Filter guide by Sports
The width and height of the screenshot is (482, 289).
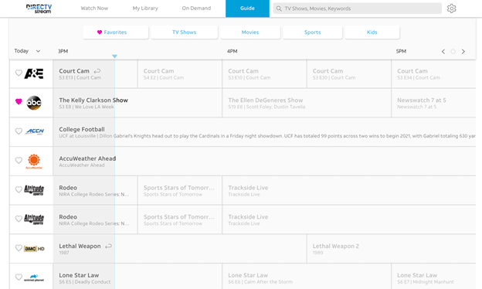pos(312,32)
